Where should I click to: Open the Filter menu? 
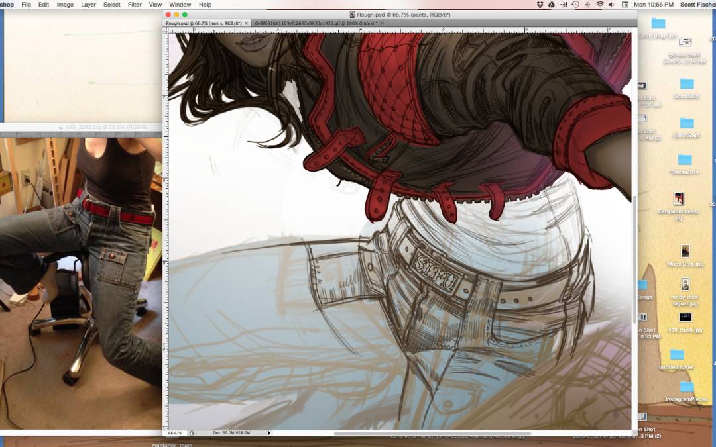point(135,5)
